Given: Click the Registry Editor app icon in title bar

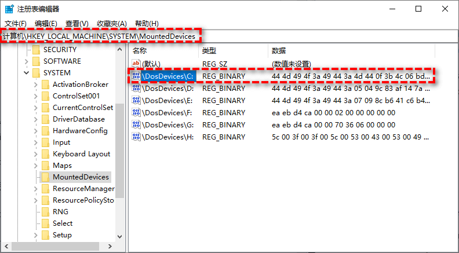Looking at the screenshot, I should pos(9,9).
